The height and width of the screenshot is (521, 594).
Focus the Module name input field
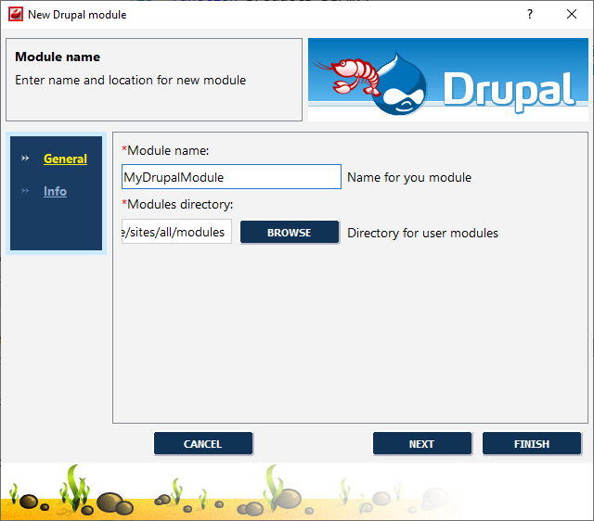pyautogui.click(x=231, y=177)
